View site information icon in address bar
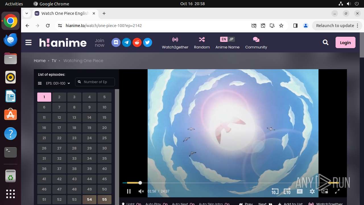The image size is (364, 205). pos(60,26)
